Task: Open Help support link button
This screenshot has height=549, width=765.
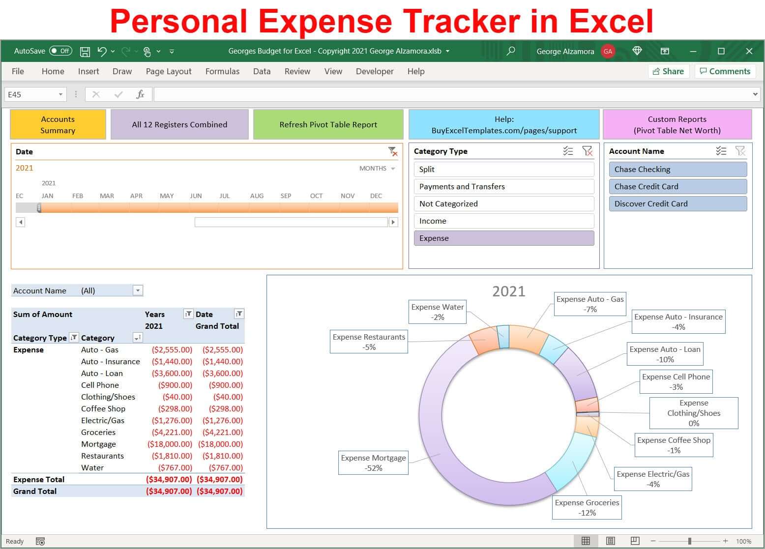Action: tap(504, 124)
